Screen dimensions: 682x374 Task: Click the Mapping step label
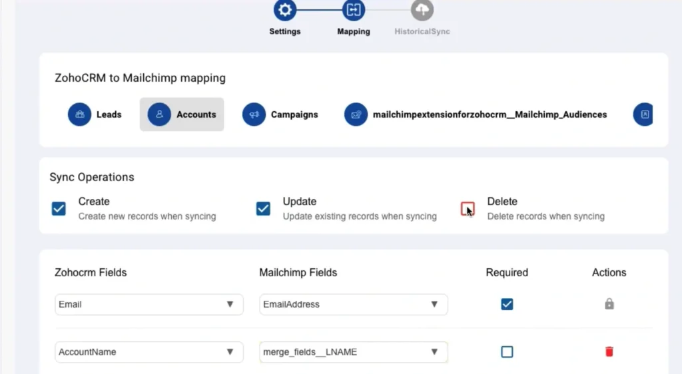pos(353,31)
